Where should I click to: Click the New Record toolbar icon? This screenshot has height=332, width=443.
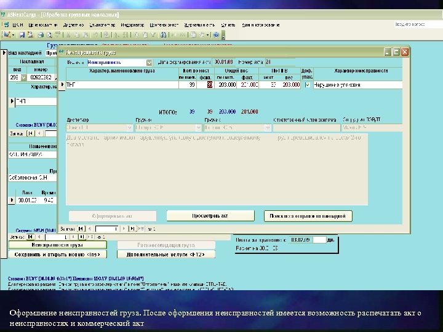click(x=174, y=34)
